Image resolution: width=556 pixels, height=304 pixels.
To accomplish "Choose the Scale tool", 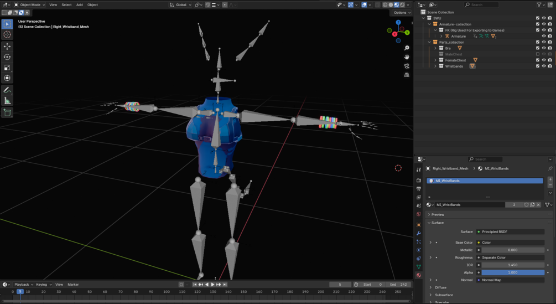I will (x=7, y=68).
